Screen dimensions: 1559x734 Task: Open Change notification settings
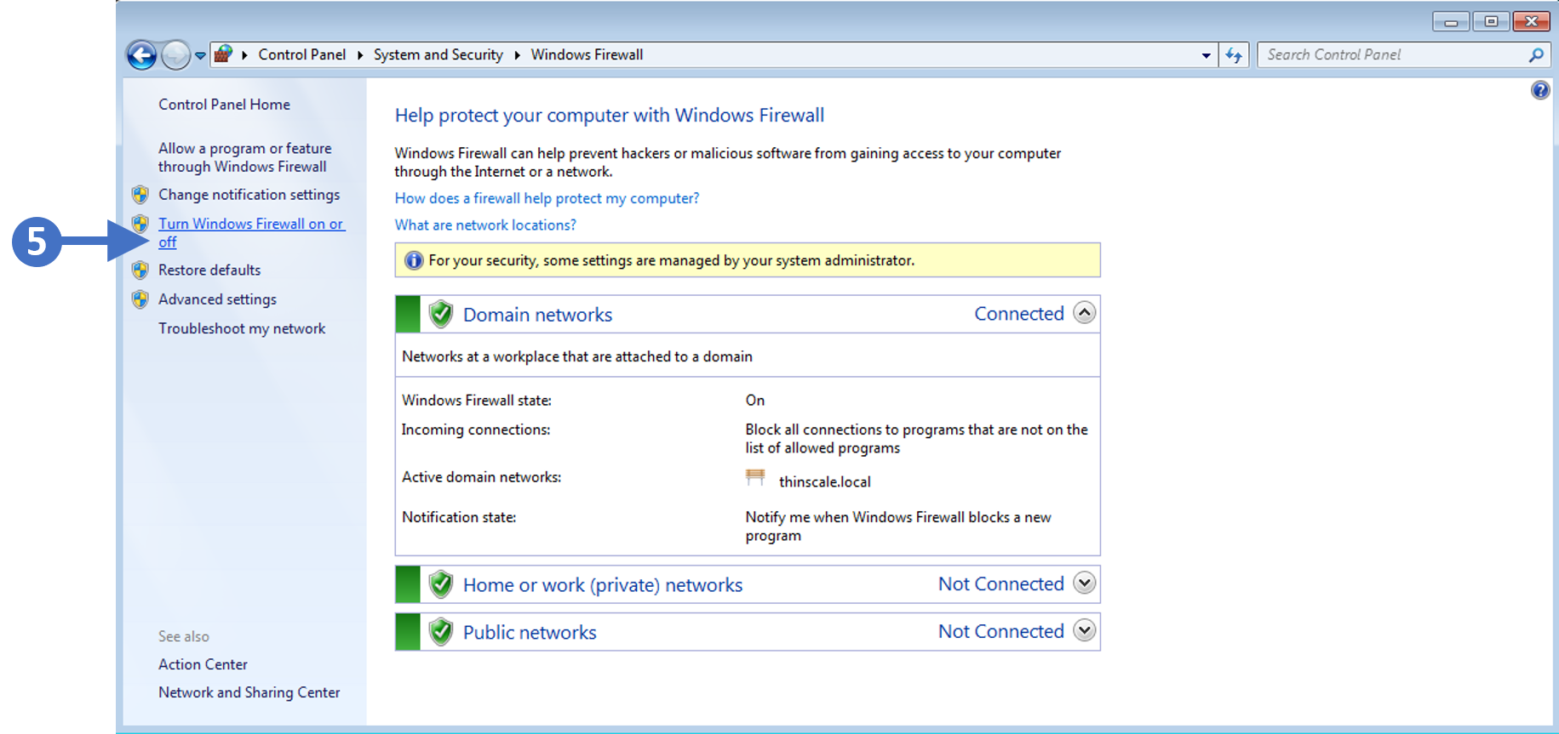pyautogui.click(x=249, y=195)
